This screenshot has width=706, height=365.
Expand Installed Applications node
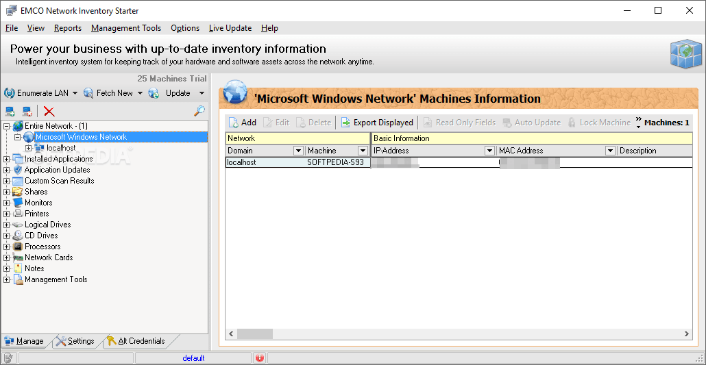point(6,159)
